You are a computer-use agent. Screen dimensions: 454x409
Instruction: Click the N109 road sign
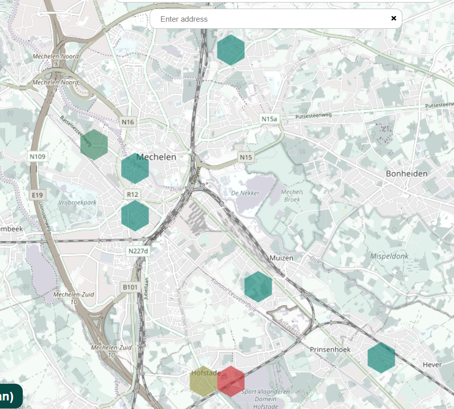[x=37, y=157]
